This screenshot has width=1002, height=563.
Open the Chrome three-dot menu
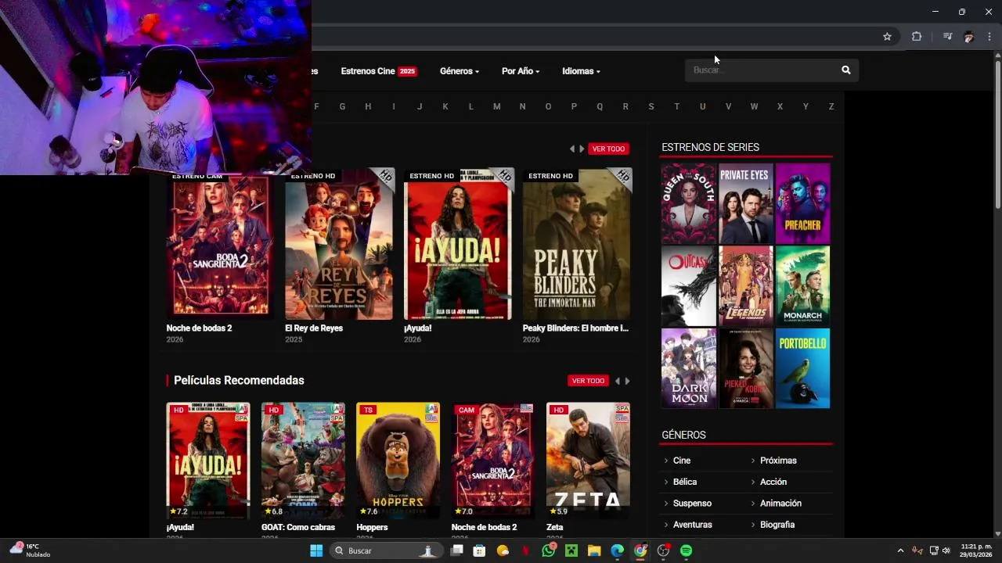pyautogui.click(x=989, y=37)
